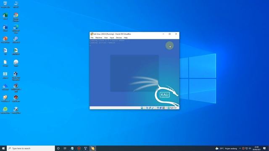Viewport: 269px width, 151px height.
Task: Minimize the VirtualBox VM window
Action: [x=164, y=34]
